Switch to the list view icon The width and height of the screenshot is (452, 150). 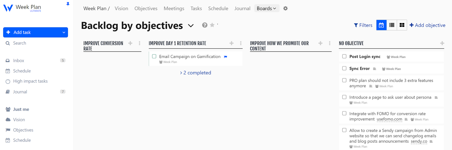[392, 25]
